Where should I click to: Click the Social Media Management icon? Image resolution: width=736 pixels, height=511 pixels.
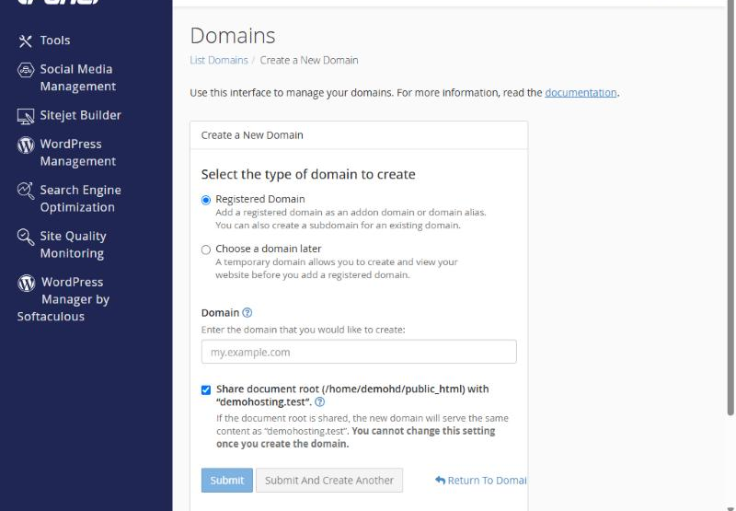[26, 70]
